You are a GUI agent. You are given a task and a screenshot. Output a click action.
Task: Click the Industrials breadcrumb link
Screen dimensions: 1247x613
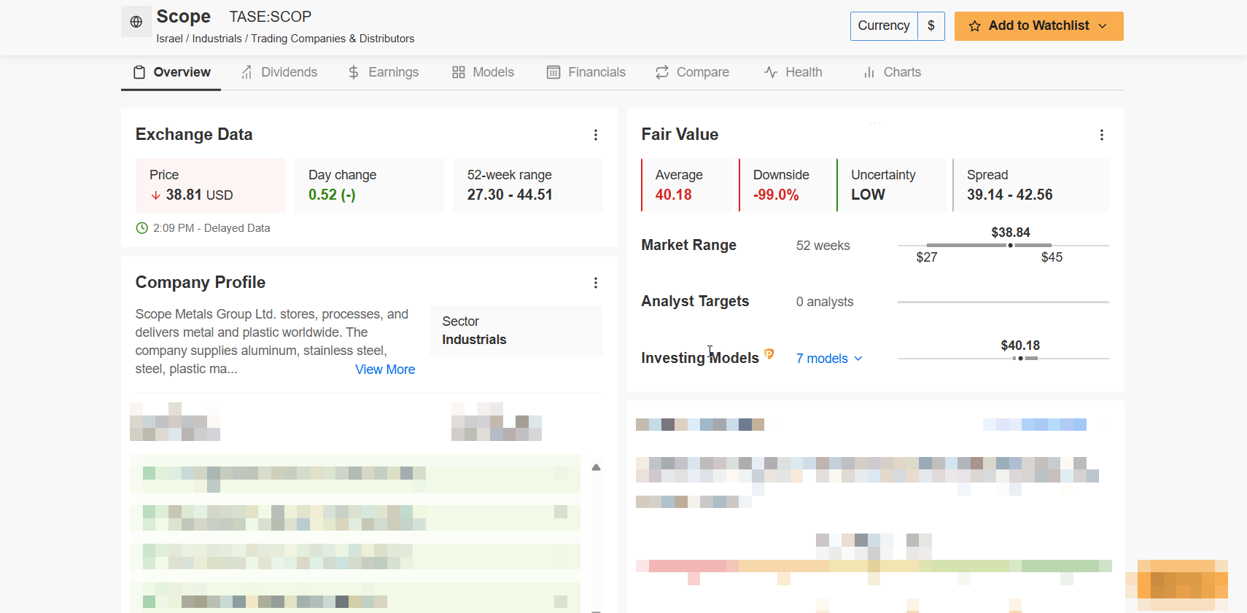coord(217,39)
